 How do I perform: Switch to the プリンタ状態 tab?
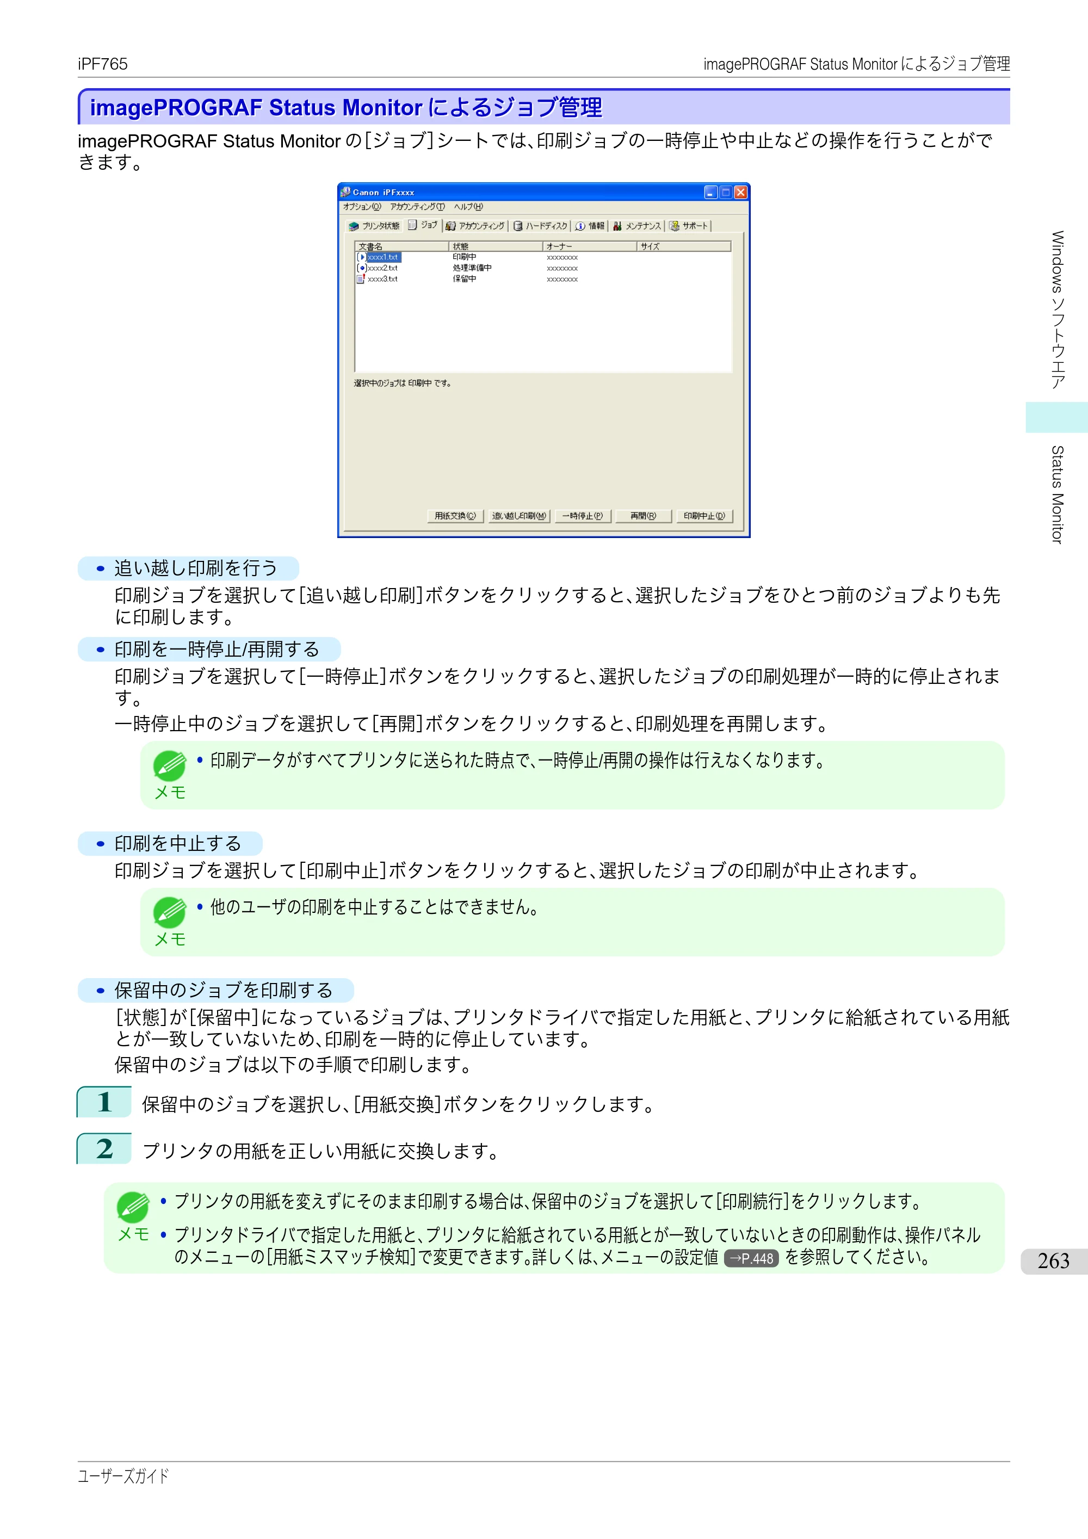click(x=374, y=226)
